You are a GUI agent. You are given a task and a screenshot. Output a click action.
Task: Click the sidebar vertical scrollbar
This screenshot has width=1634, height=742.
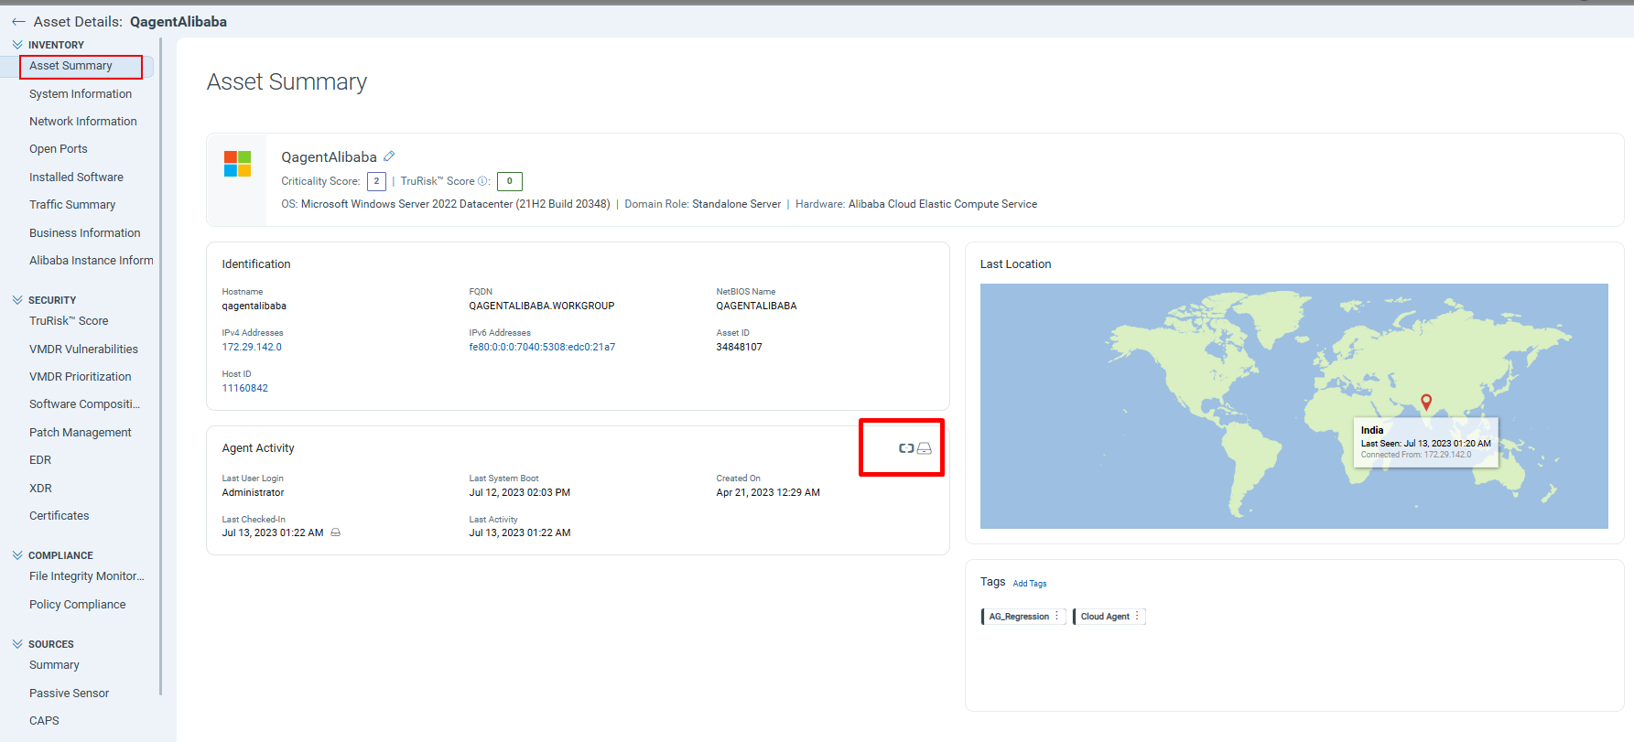161,366
